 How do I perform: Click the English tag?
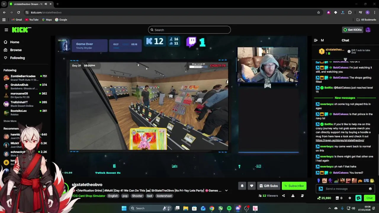coord(113,196)
